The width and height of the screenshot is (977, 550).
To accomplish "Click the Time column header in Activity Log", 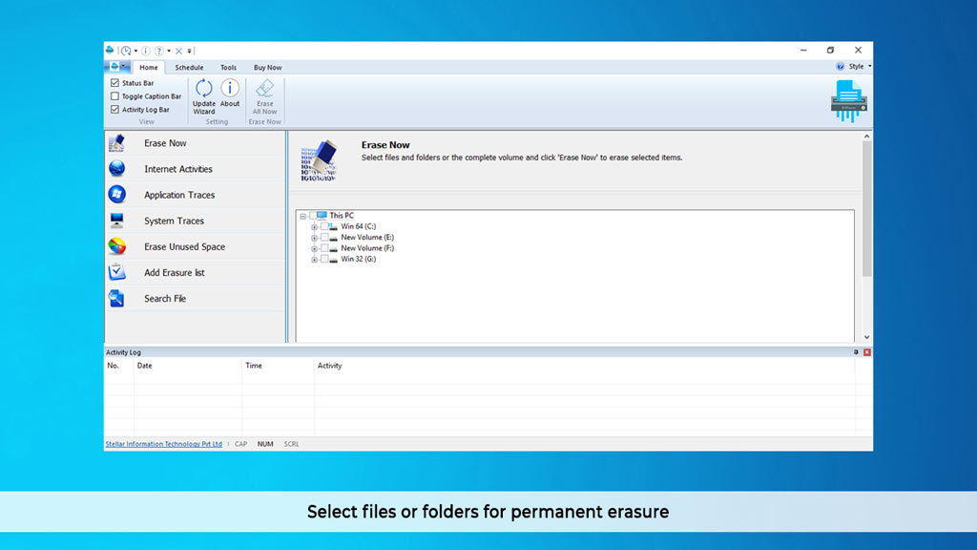I will (x=278, y=366).
